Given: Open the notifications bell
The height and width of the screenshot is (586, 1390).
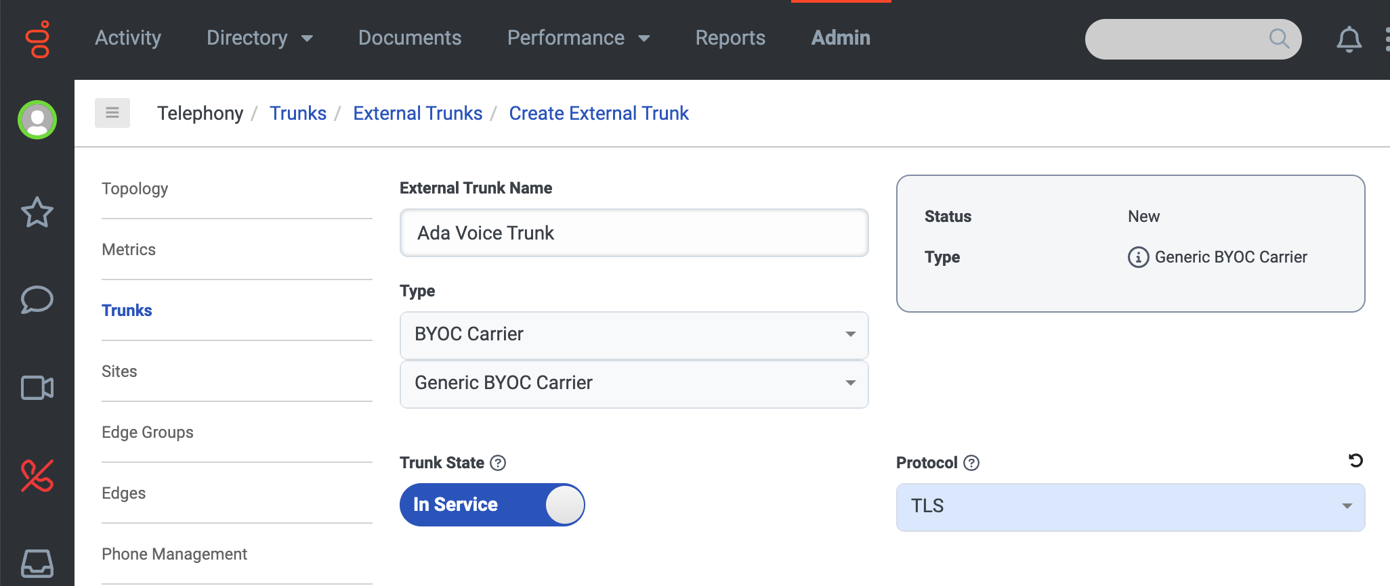Looking at the screenshot, I should click(1349, 39).
